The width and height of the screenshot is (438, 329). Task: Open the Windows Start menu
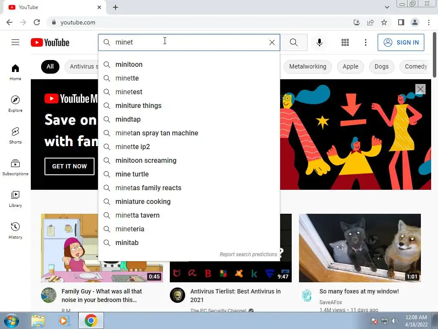(12, 320)
